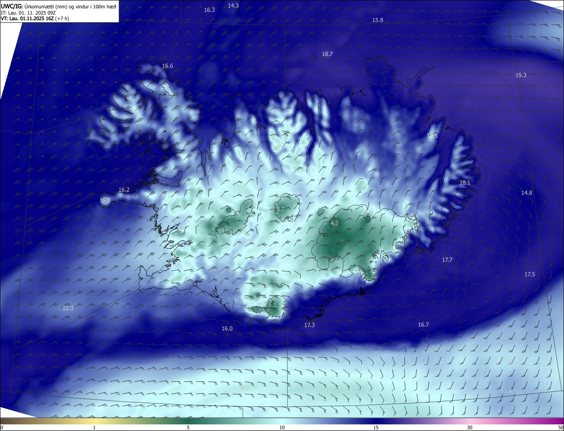This screenshot has height=431, width=564.
Task: Select the 'IT: Lau. 01. 11. 2025 09Z' line
Action: pos(29,12)
